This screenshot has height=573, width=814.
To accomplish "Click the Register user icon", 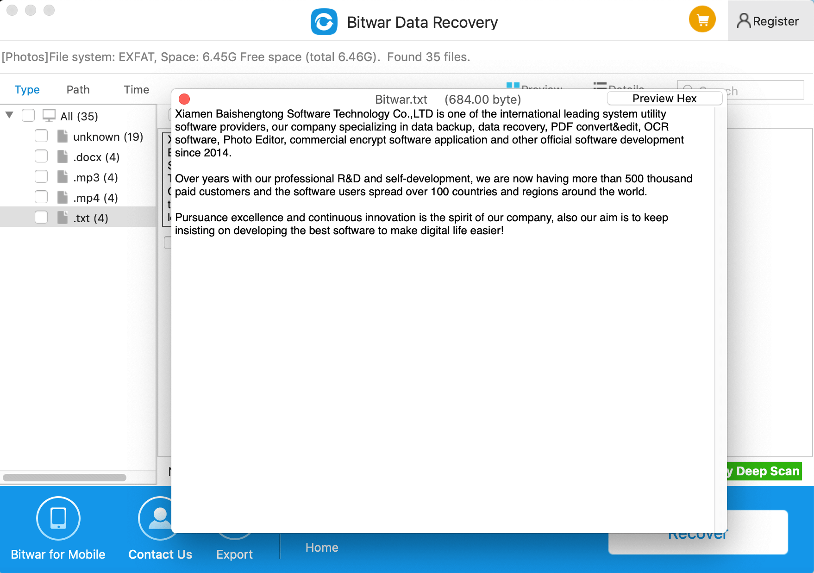I will click(x=744, y=21).
